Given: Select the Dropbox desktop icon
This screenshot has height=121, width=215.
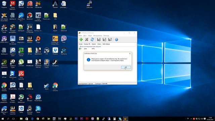Looking at the screenshot, I should coord(55,51).
